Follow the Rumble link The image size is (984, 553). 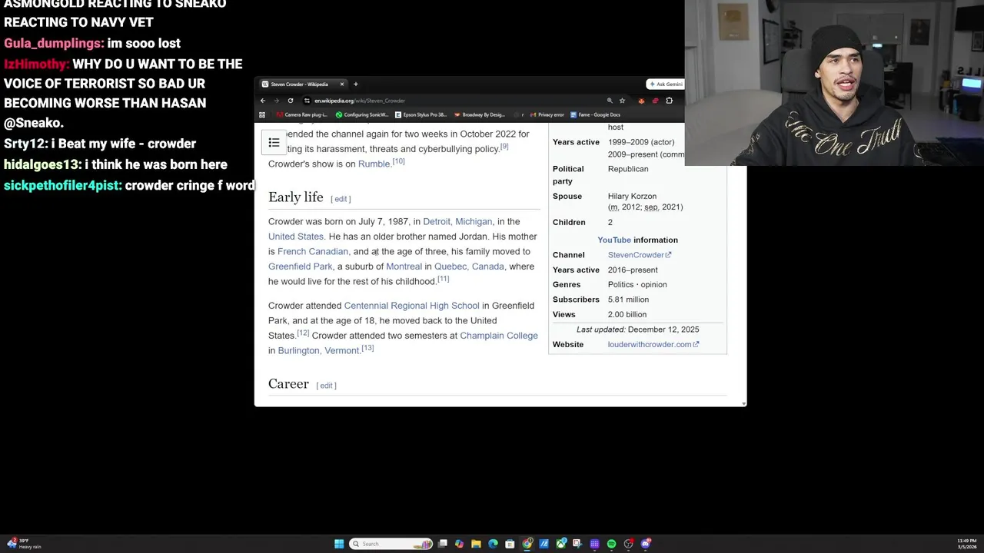(x=374, y=164)
